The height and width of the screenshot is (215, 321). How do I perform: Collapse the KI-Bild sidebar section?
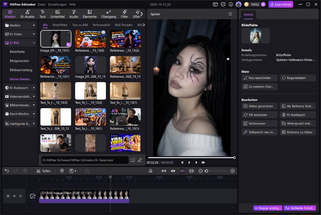[20, 43]
